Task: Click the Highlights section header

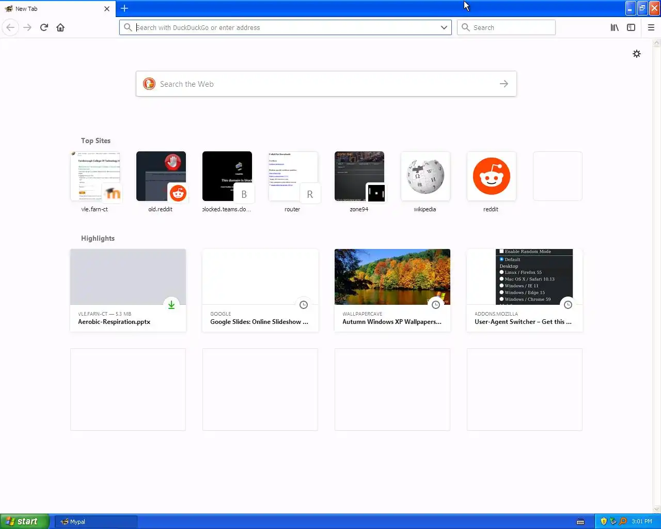Action: coord(98,238)
